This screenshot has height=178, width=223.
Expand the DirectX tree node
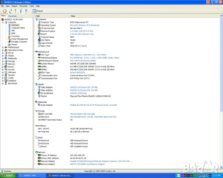tap(3, 67)
